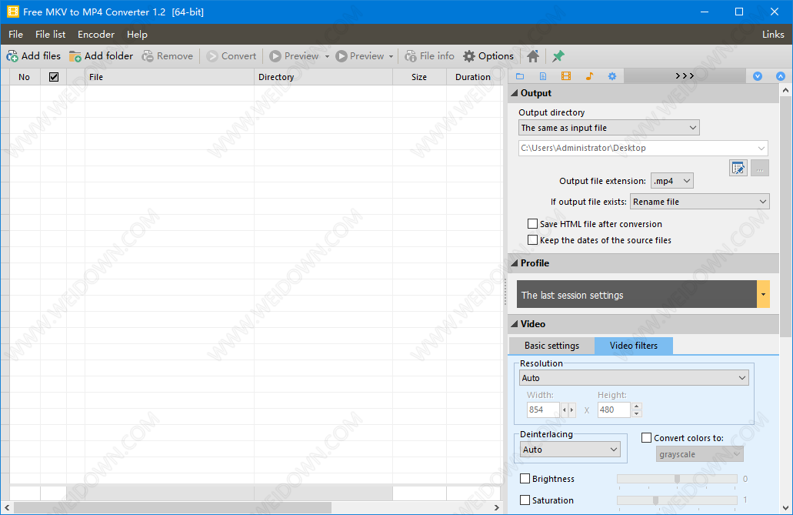Open the Profile dropdown arrow
The image size is (793, 515).
coord(763,294)
